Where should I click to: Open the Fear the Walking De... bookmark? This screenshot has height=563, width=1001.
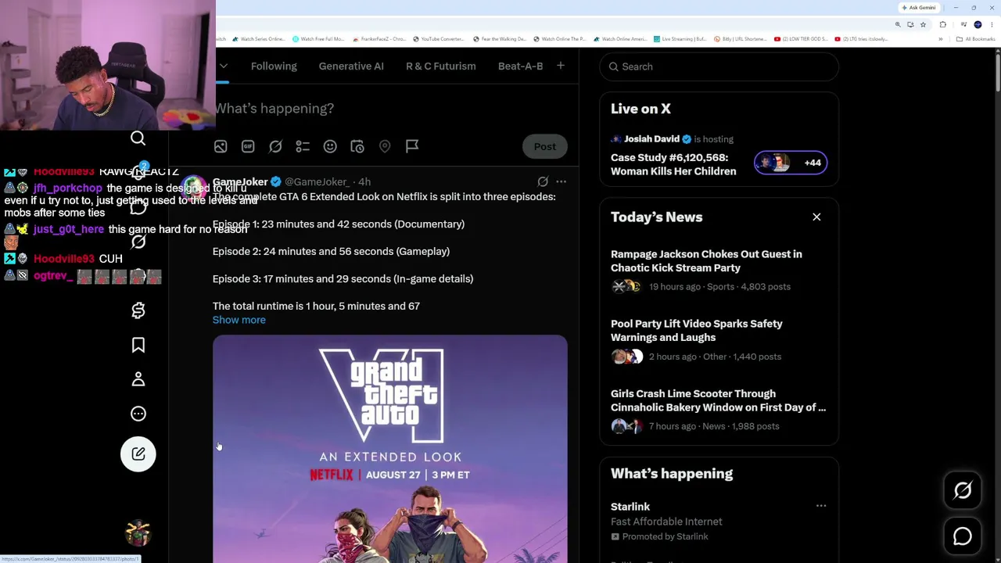point(500,39)
